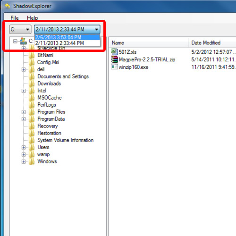Select the MagpiePro-2.2.5-TRIAL.zip file name

[x=147, y=59]
